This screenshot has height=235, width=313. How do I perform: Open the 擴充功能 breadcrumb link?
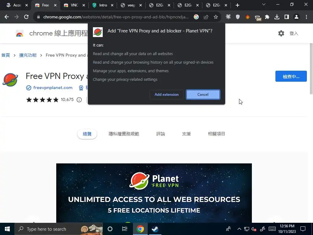coord(28,55)
